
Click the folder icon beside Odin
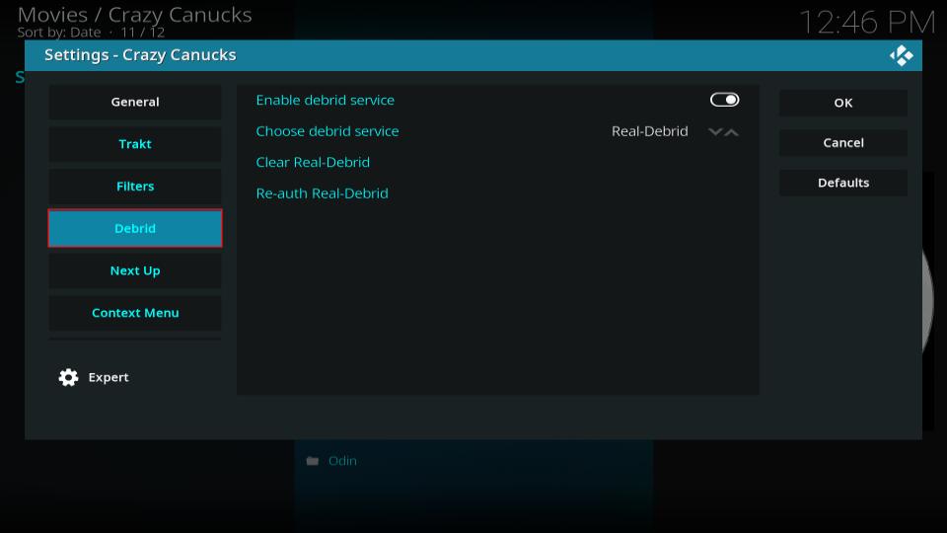coord(313,461)
